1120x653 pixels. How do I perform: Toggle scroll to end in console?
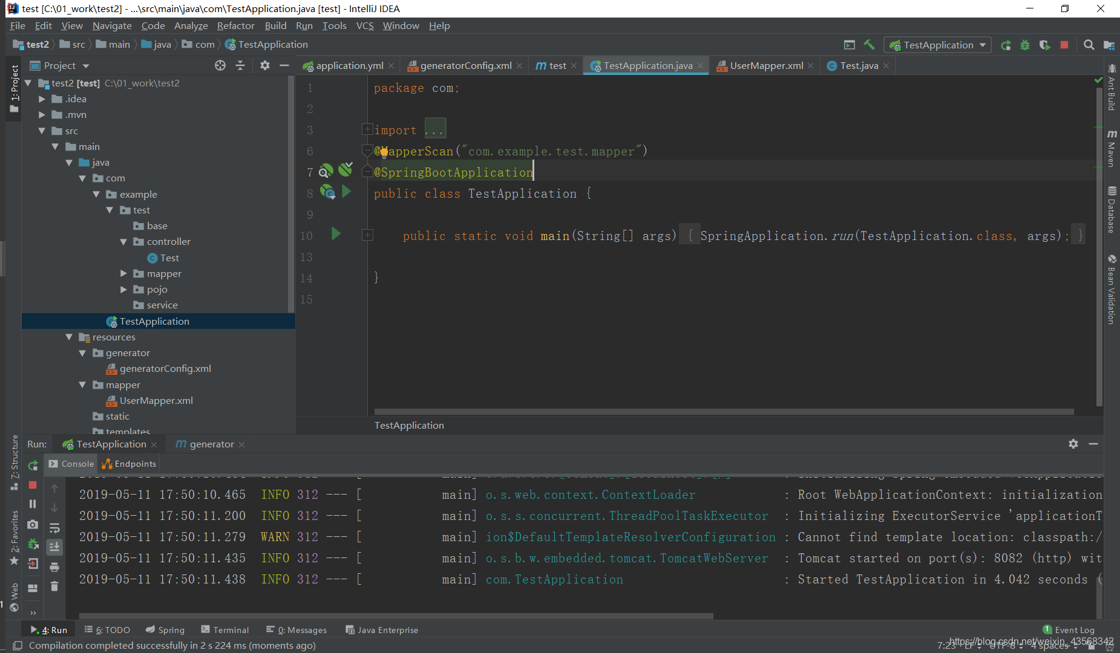[x=54, y=547]
